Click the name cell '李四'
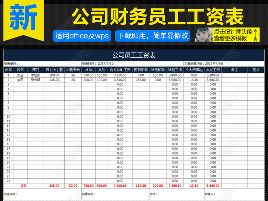Screen dimensions: 268x201 (x=20, y=80)
